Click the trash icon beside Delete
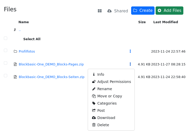The width and height of the screenshot is (189, 136). tap(94, 125)
